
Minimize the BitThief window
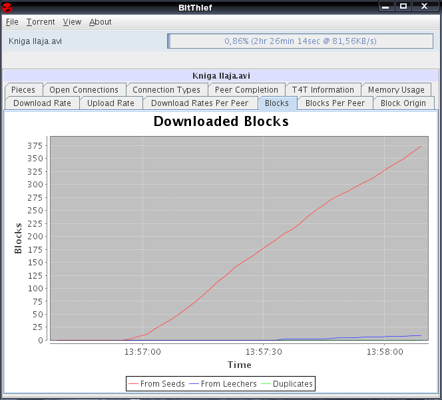385,7
